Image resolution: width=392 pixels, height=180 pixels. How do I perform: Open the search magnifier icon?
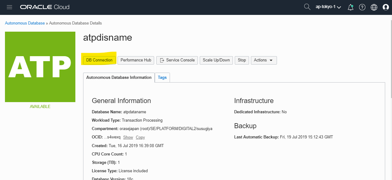coord(307,7)
